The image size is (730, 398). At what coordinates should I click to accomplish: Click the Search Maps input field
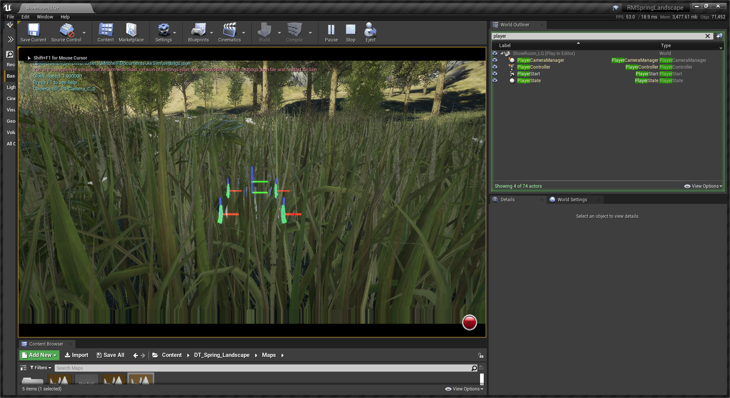[263, 368]
